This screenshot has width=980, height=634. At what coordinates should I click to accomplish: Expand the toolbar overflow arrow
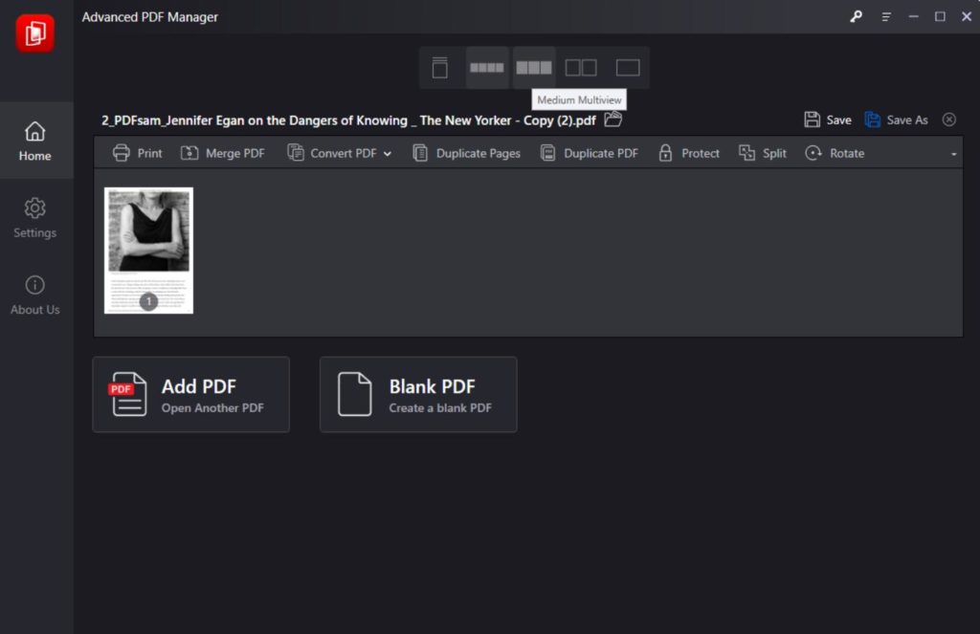pyautogui.click(x=953, y=154)
